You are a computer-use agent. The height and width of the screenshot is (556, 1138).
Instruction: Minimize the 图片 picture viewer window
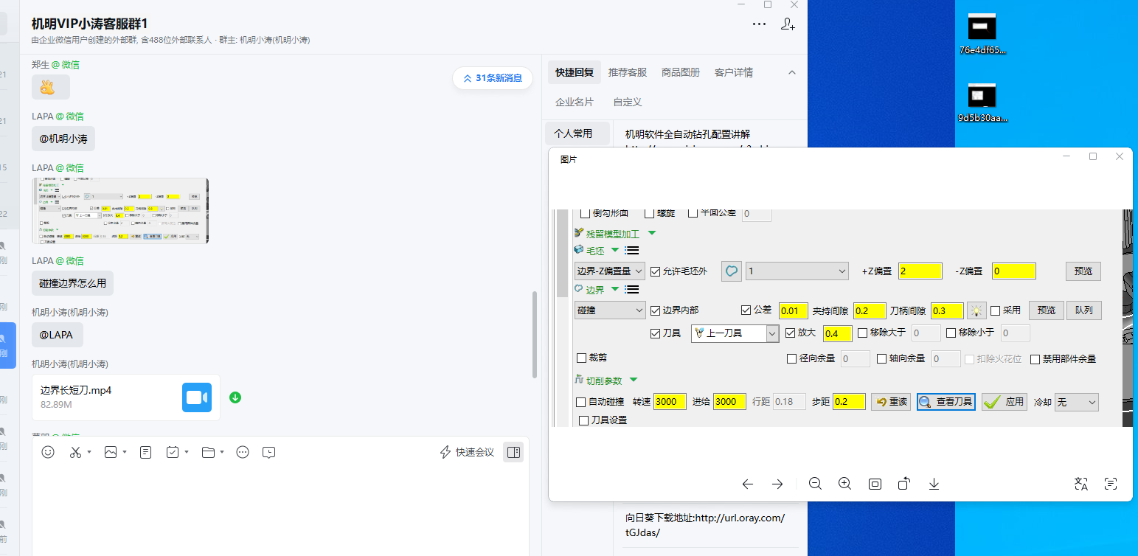pyautogui.click(x=1066, y=156)
